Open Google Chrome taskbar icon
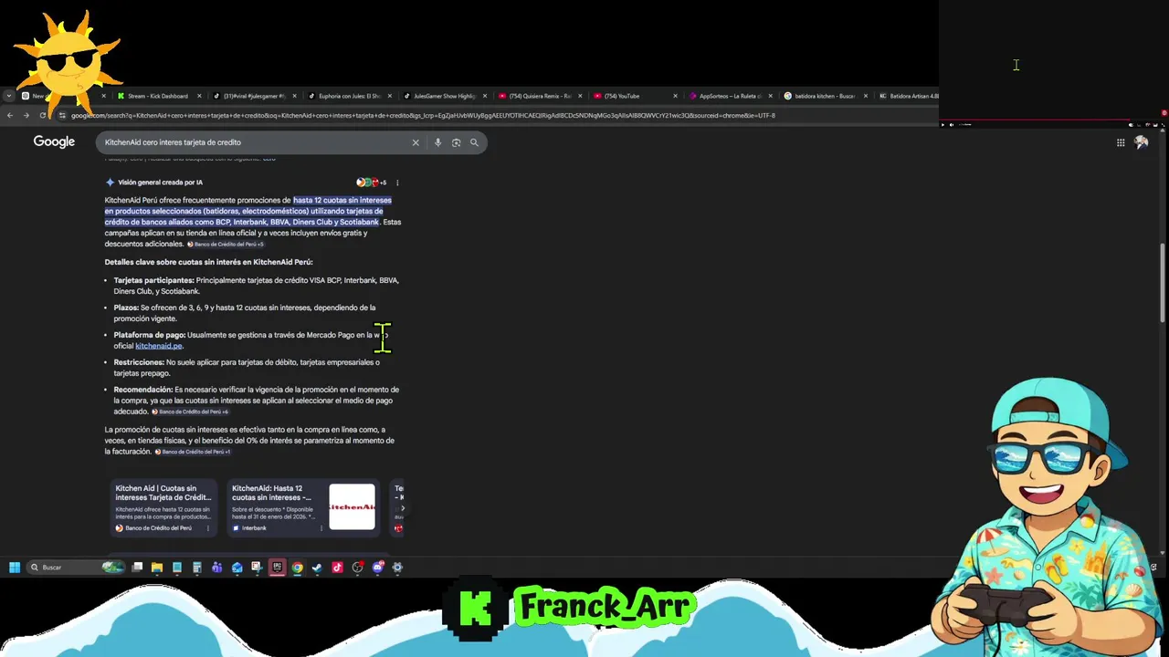This screenshot has width=1169, height=657. pos(297,568)
